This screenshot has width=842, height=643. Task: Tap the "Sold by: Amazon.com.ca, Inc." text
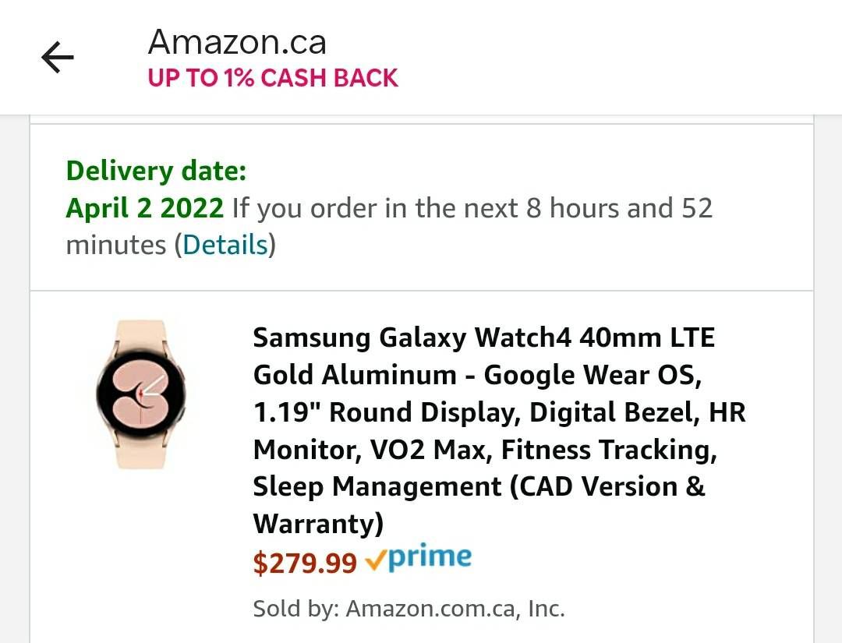(x=409, y=608)
